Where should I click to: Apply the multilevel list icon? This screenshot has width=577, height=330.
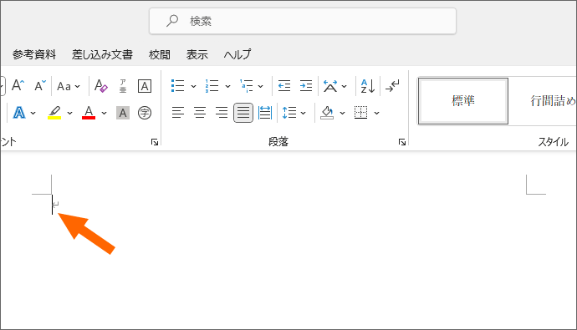pyautogui.click(x=246, y=86)
